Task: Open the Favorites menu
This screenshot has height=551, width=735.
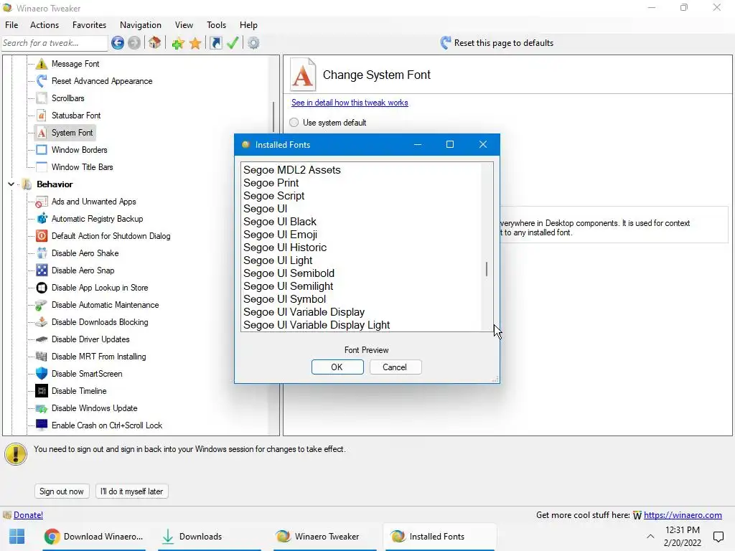Action: point(89,25)
